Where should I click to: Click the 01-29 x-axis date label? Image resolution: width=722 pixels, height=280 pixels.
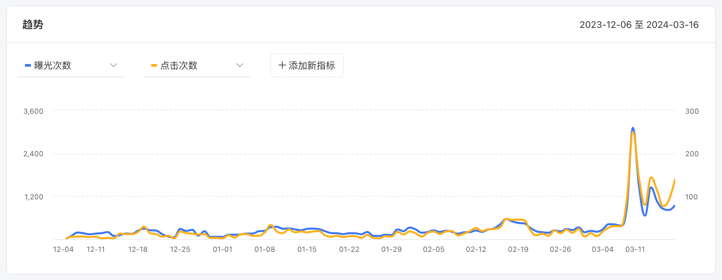click(x=392, y=249)
